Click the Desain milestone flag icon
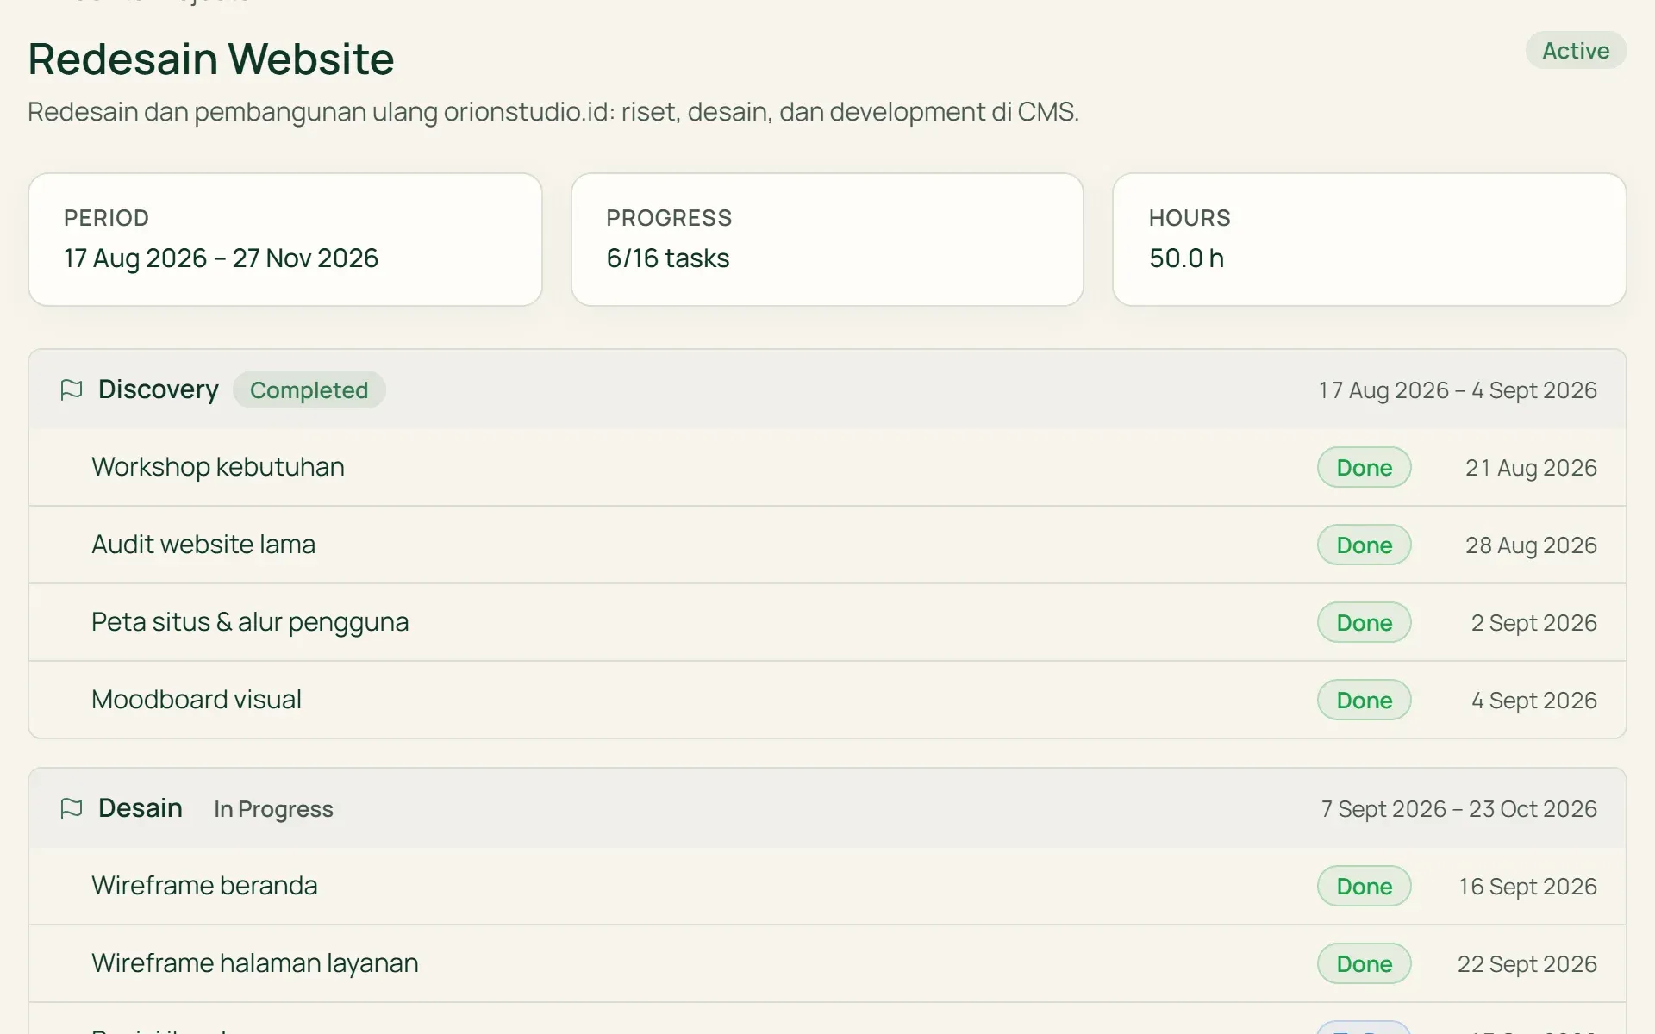 pos(72,808)
